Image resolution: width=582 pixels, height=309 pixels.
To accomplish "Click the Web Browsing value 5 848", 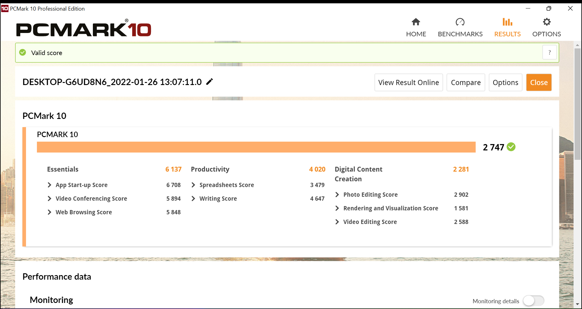I will click(173, 212).
